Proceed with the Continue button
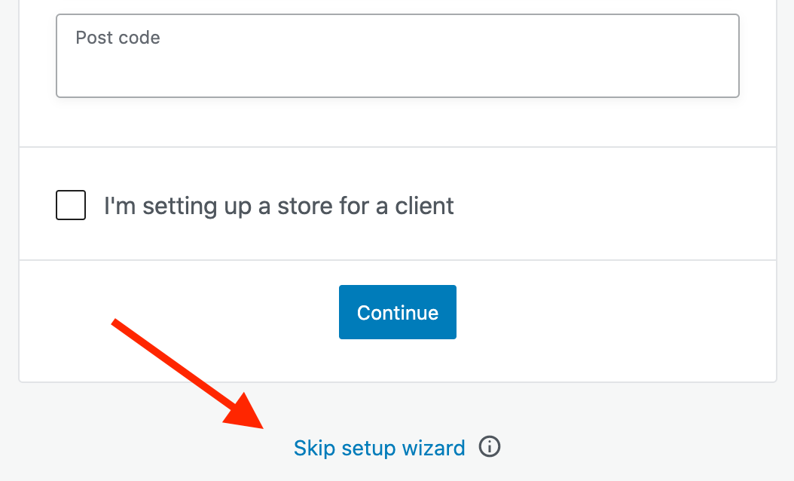This screenshot has height=481, width=794. pos(397,312)
